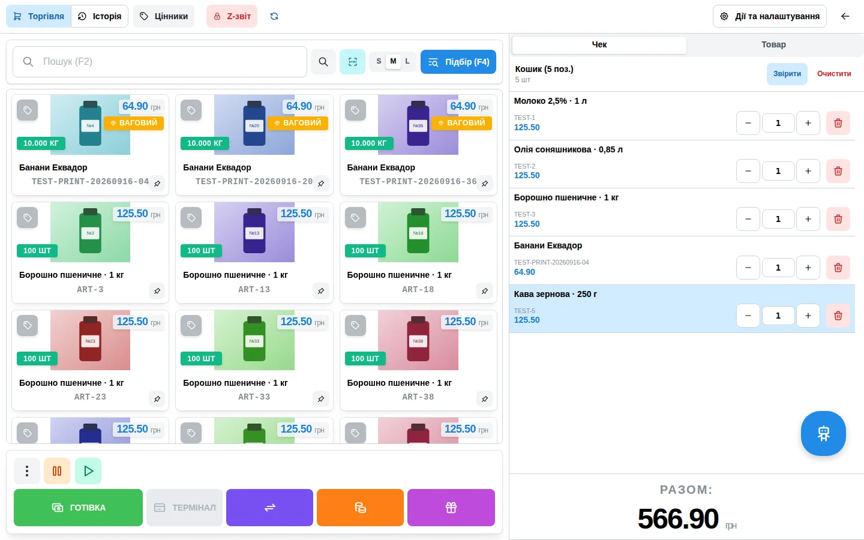
Task: Open the three-dots more options menu
Action: (x=27, y=471)
